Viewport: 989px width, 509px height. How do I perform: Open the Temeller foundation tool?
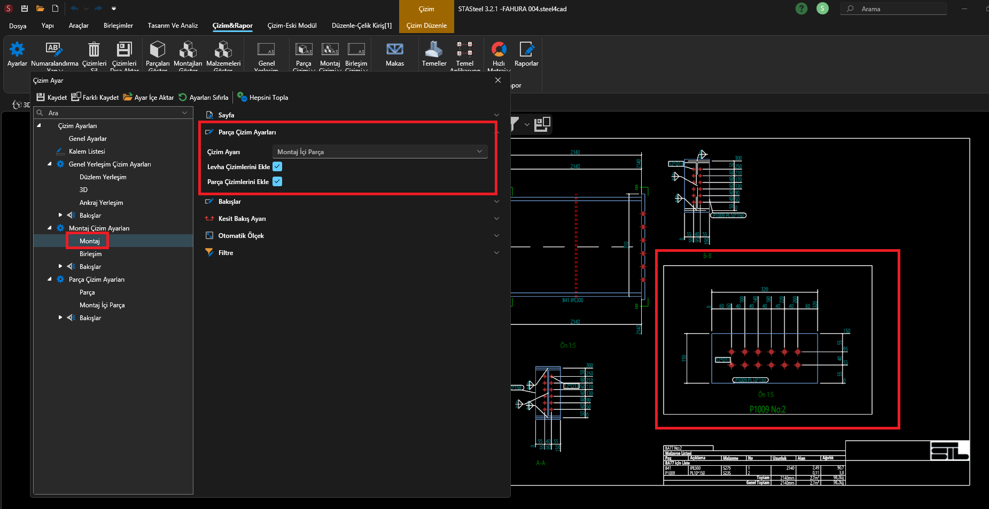[x=434, y=50]
